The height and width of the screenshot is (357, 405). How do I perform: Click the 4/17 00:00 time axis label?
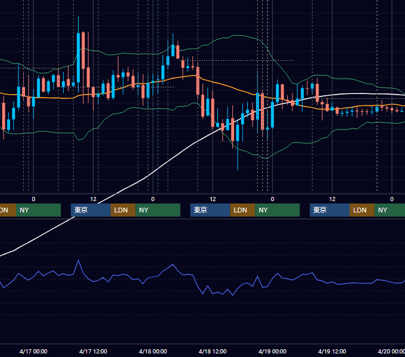[x=33, y=351]
